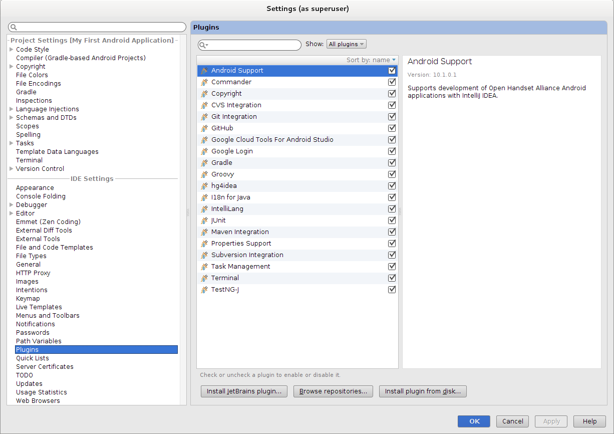The width and height of the screenshot is (614, 434).
Task: Uncheck Google Cloud Tools For Android Studio
Action: [x=392, y=140]
